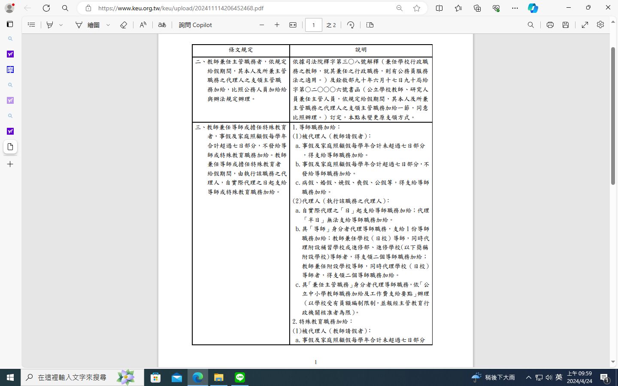Viewport: 618px width, 386px height.
Task: Open Mail app from taskbar
Action: 176,377
